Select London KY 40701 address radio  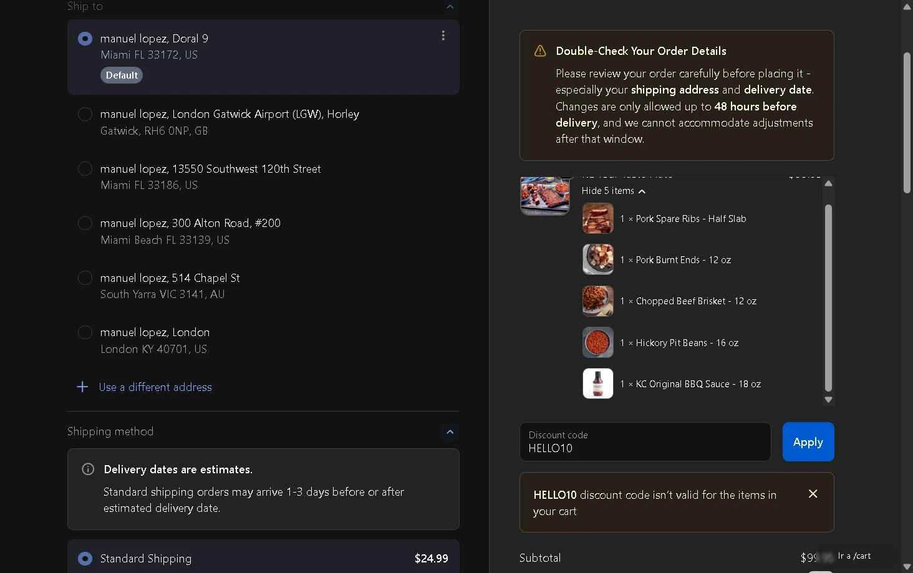85,332
